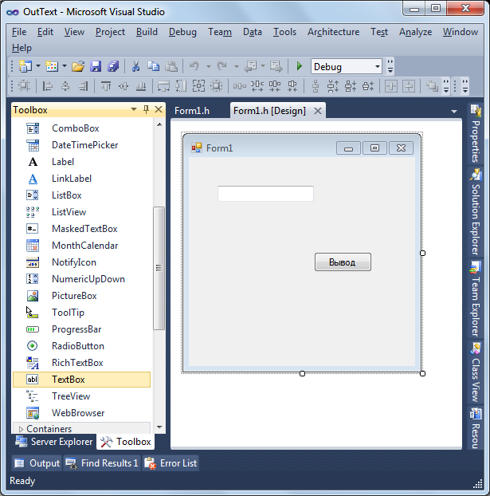490x496 pixels.
Task: Click the Redo arrow icon
Action: [222, 66]
